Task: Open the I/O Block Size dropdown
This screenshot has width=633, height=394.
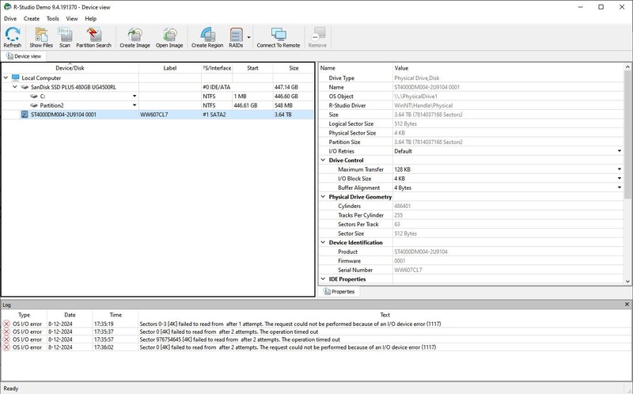Action: click(620, 179)
